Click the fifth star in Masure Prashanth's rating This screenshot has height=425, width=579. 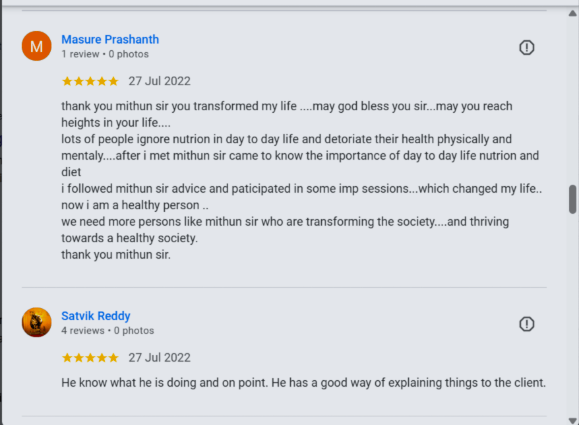pos(113,81)
